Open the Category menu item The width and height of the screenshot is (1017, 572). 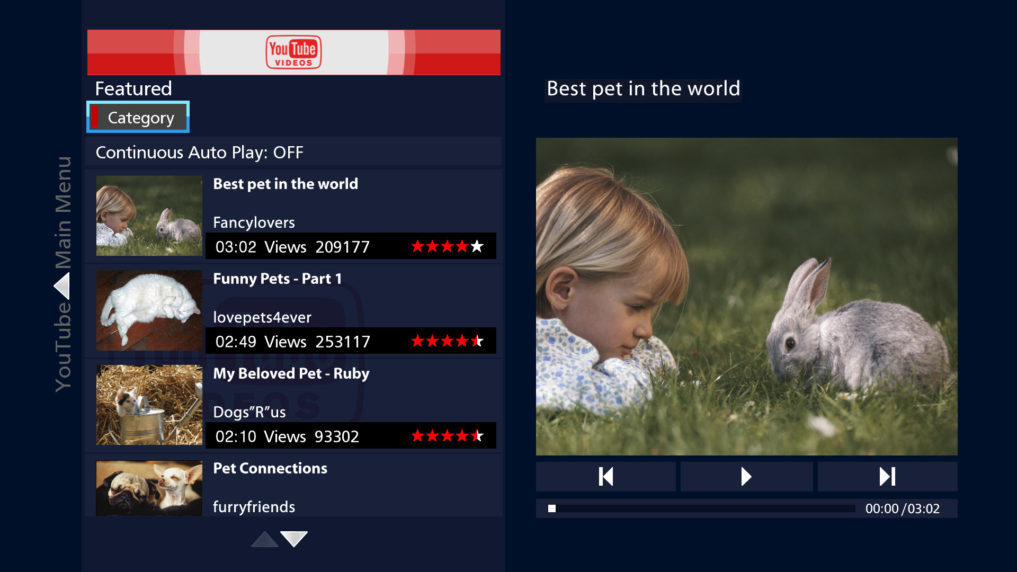coord(138,117)
